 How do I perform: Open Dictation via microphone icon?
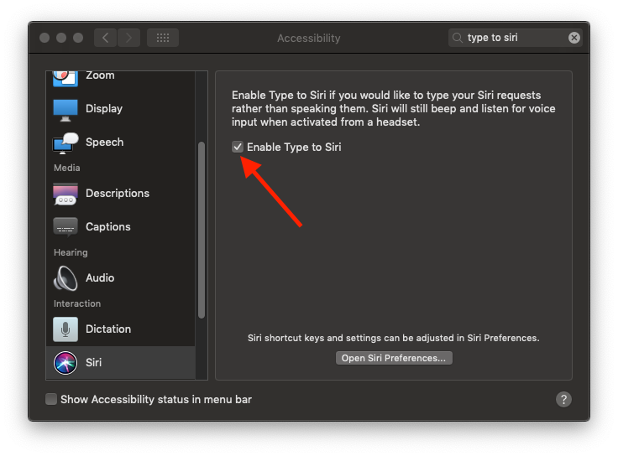[65, 329]
